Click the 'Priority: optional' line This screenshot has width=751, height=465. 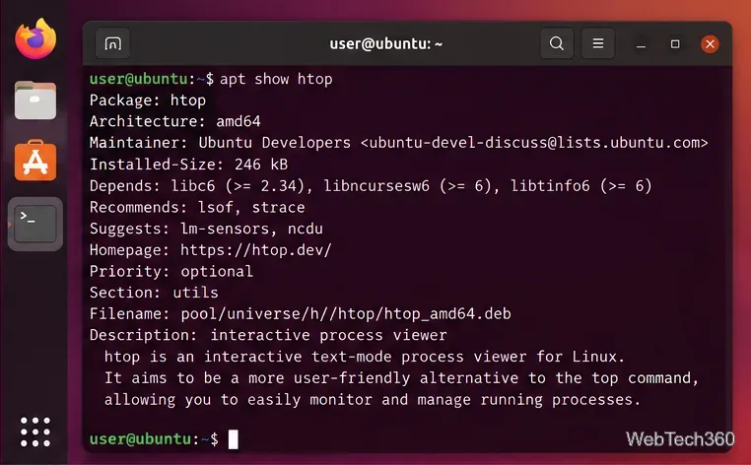171,271
